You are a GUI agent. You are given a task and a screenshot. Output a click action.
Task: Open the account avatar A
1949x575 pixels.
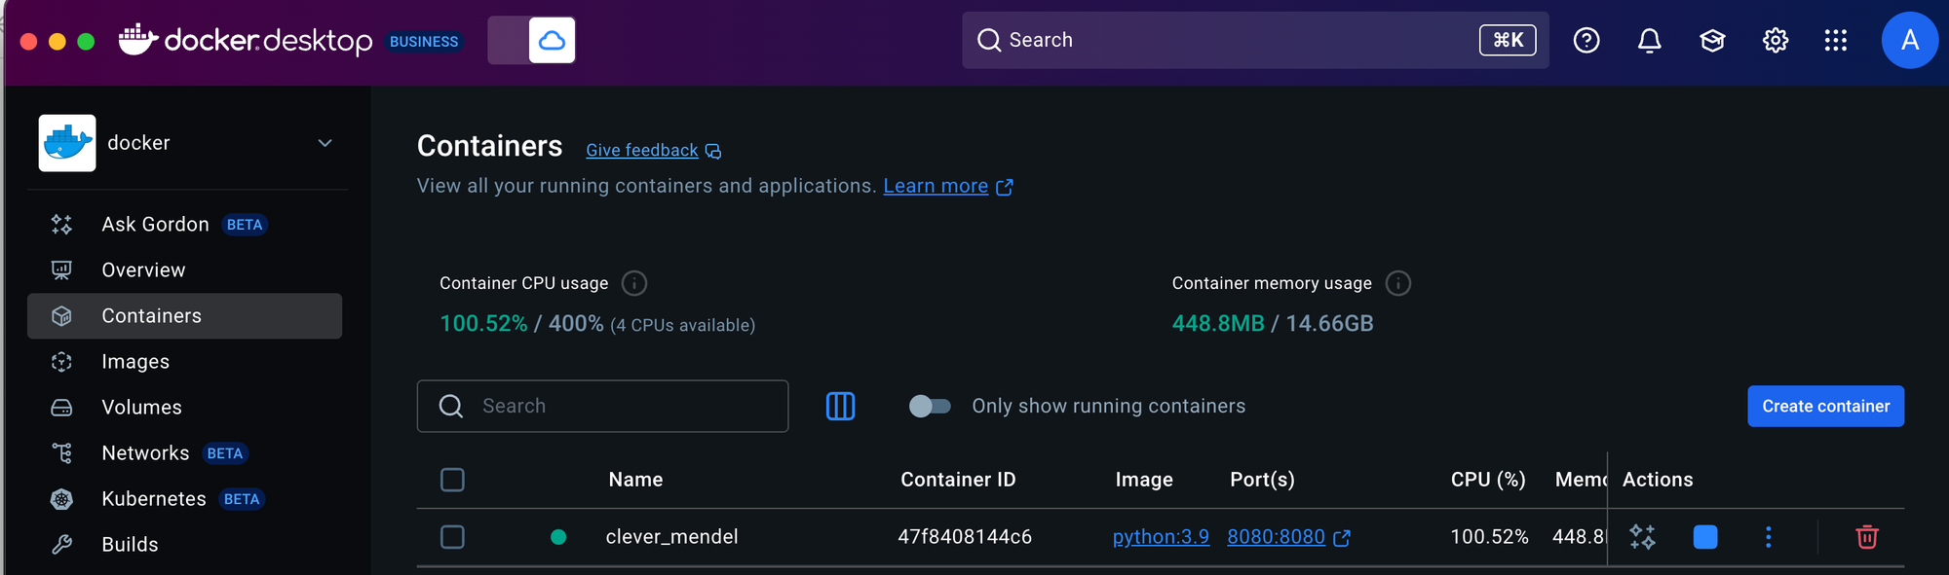[x=1909, y=40]
